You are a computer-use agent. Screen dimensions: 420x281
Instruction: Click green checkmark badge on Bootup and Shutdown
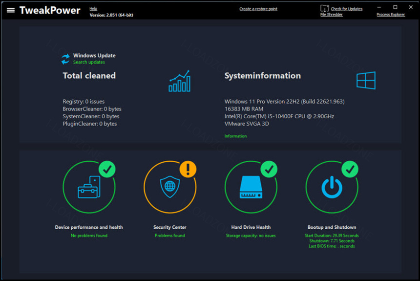click(350, 169)
